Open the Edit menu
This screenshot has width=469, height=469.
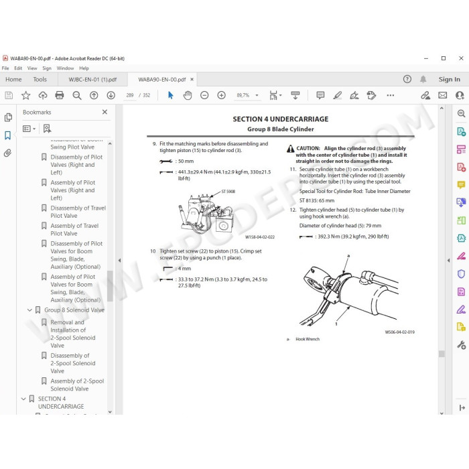pos(18,68)
